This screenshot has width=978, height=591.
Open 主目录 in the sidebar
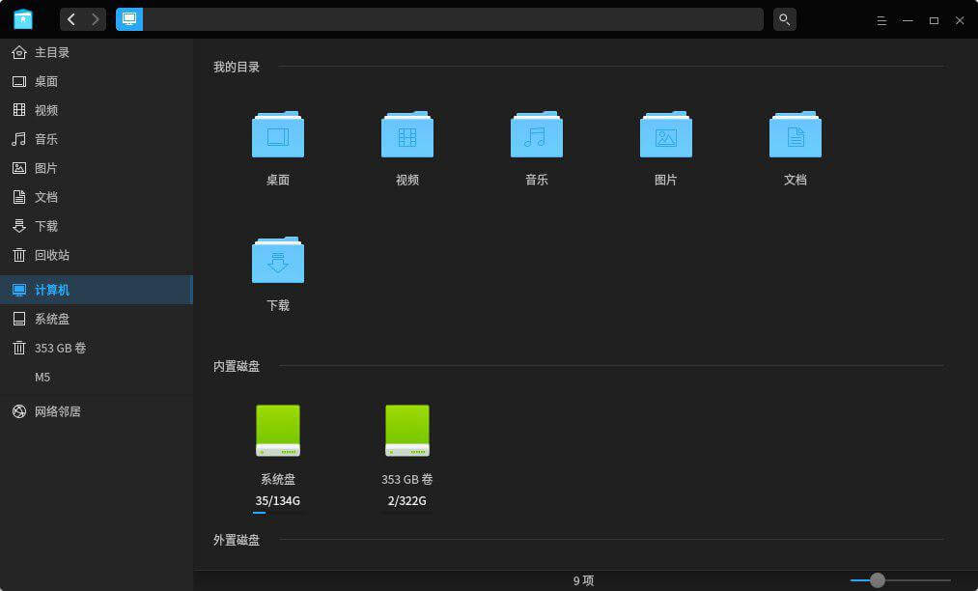pyautogui.click(x=97, y=52)
